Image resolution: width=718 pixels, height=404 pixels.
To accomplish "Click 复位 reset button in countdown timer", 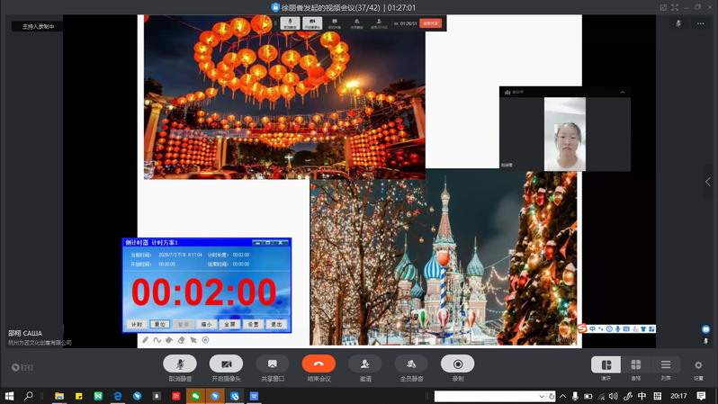I will (x=160, y=324).
